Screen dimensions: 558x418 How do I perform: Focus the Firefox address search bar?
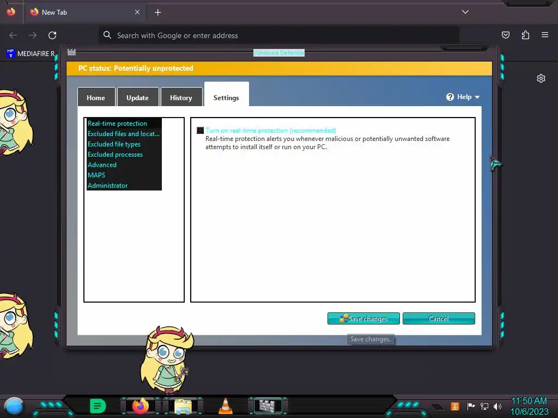278,35
